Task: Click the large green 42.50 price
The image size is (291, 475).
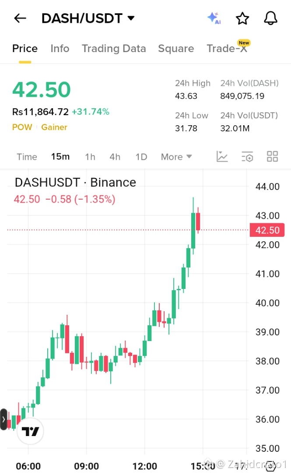Action: 42,90
